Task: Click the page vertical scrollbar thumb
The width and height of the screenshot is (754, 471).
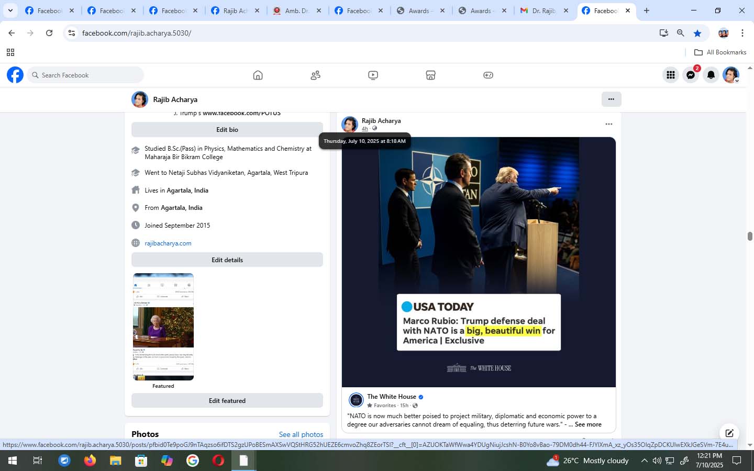Action: click(750, 236)
